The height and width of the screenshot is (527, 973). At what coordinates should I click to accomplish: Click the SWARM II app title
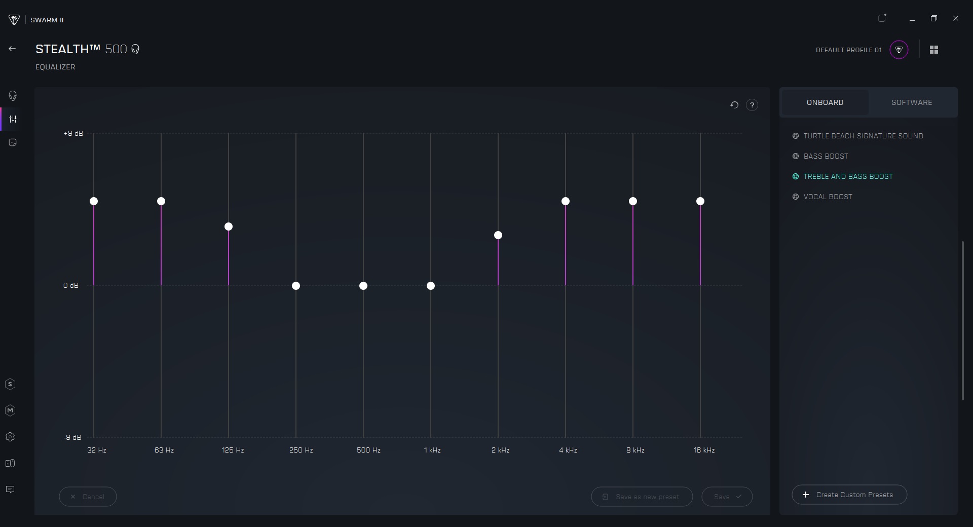tap(47, 20)
